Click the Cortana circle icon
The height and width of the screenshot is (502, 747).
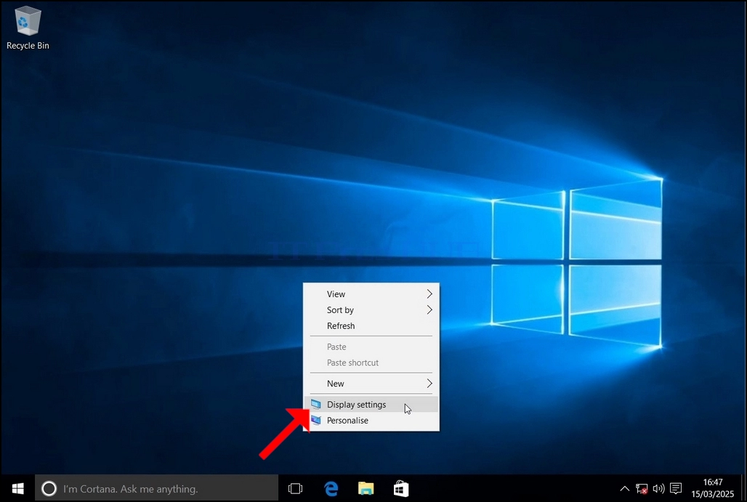(49, 489)
